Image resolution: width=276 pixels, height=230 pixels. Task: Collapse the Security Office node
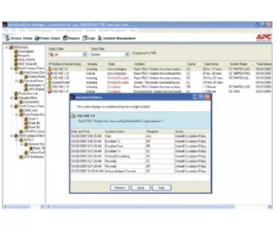click(x=11, y=98)
